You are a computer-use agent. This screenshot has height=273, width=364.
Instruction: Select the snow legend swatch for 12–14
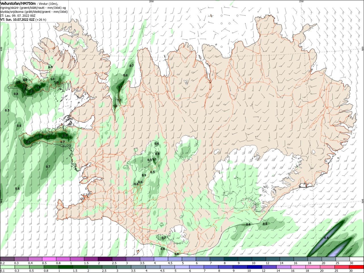point(273,259)
